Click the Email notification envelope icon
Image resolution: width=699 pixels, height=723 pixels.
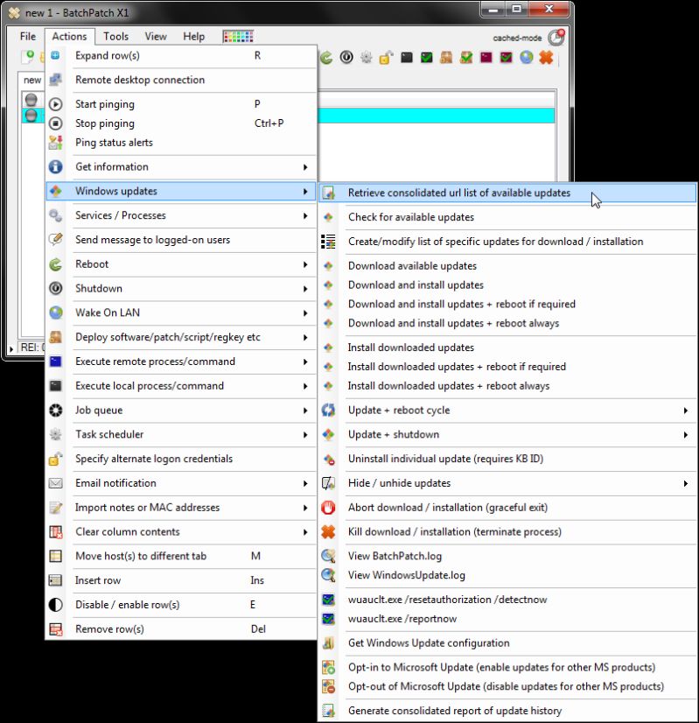(56, 483)
